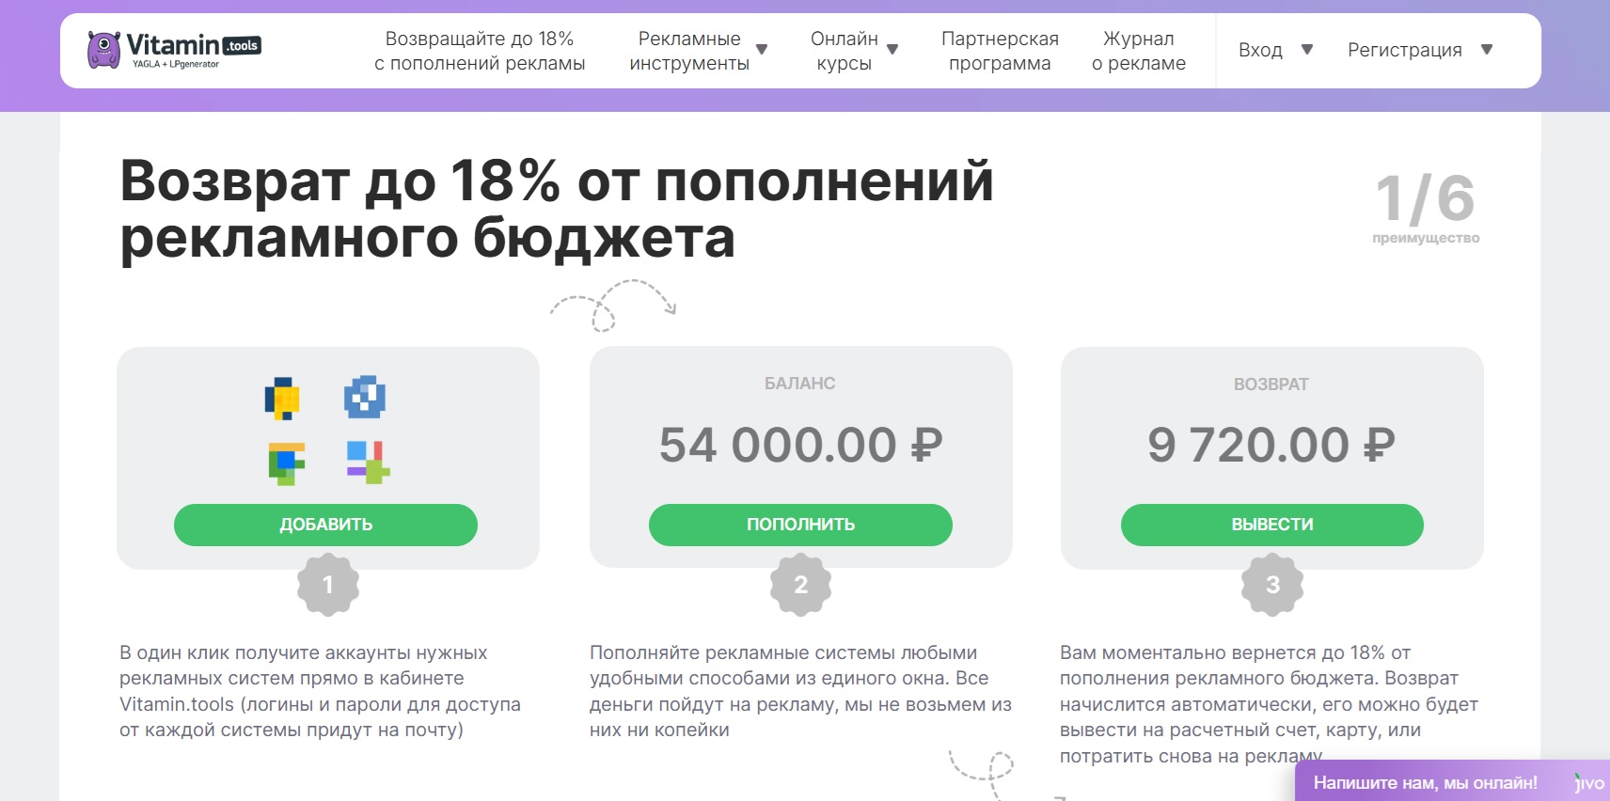This screenshot has width=1610, height=801.
Task: Click the step 1 badge
Action: [x=327, y=585]
